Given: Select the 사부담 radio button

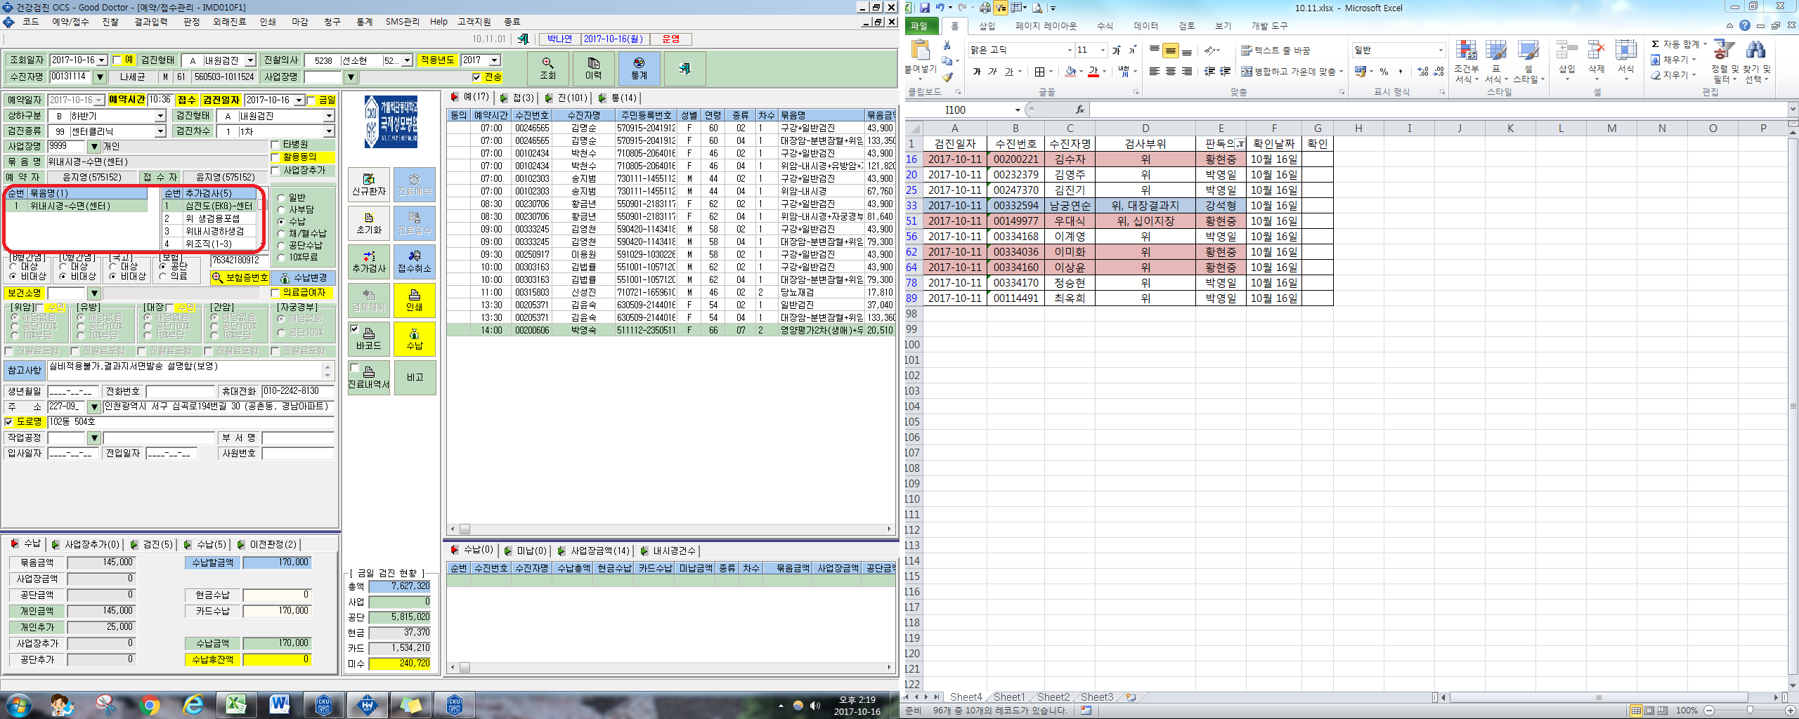Looking at the screenshot, I should click(281, 209).
